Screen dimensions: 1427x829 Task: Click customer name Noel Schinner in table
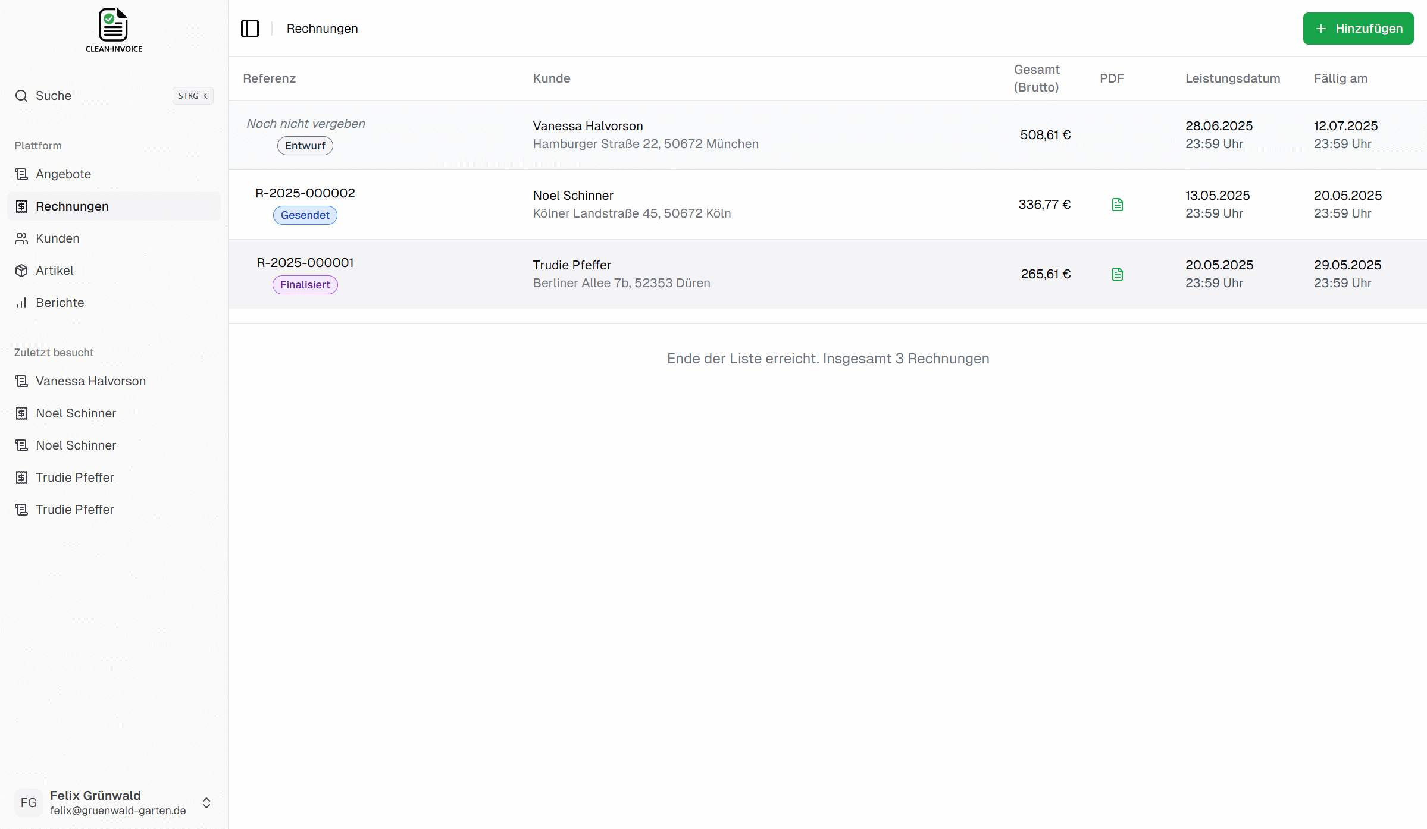(573, 196)
